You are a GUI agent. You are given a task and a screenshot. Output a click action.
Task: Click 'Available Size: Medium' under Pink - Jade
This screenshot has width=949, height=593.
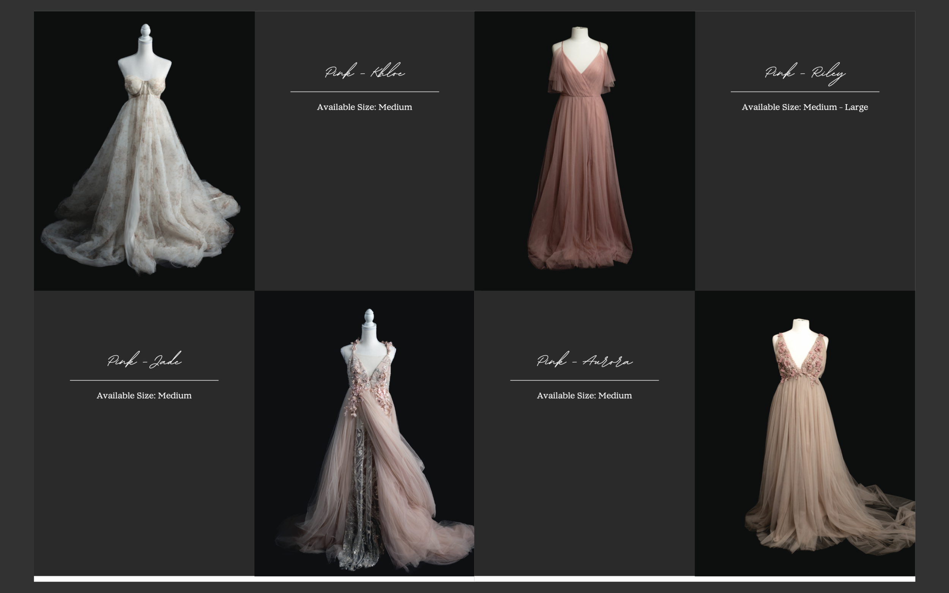(x=144, y=395)
